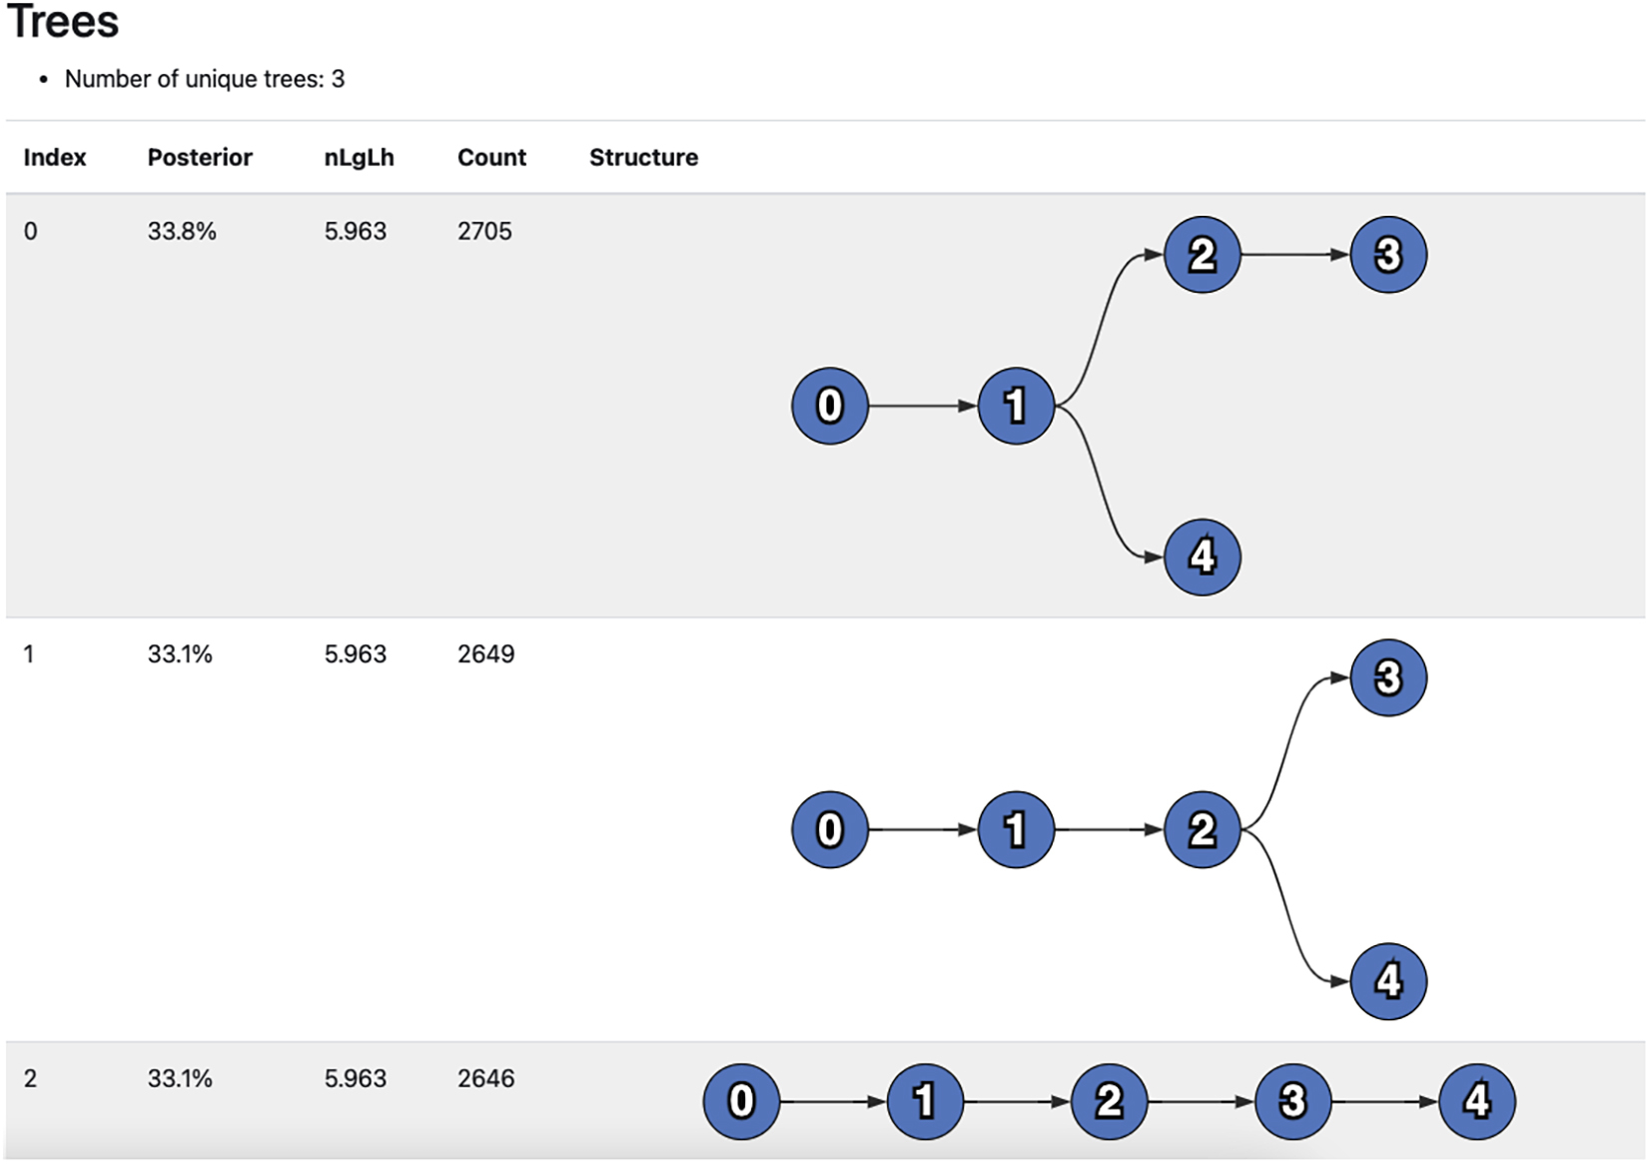Click the Index column header
Image resolution: width=1650 pixels, height=1164 pixels.
coord(55,157)
